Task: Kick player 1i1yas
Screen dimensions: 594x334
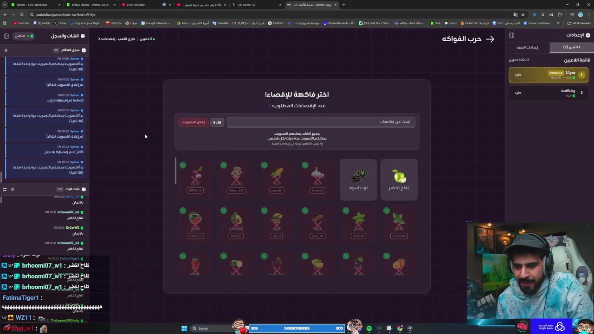Action: tap(518, 75)
